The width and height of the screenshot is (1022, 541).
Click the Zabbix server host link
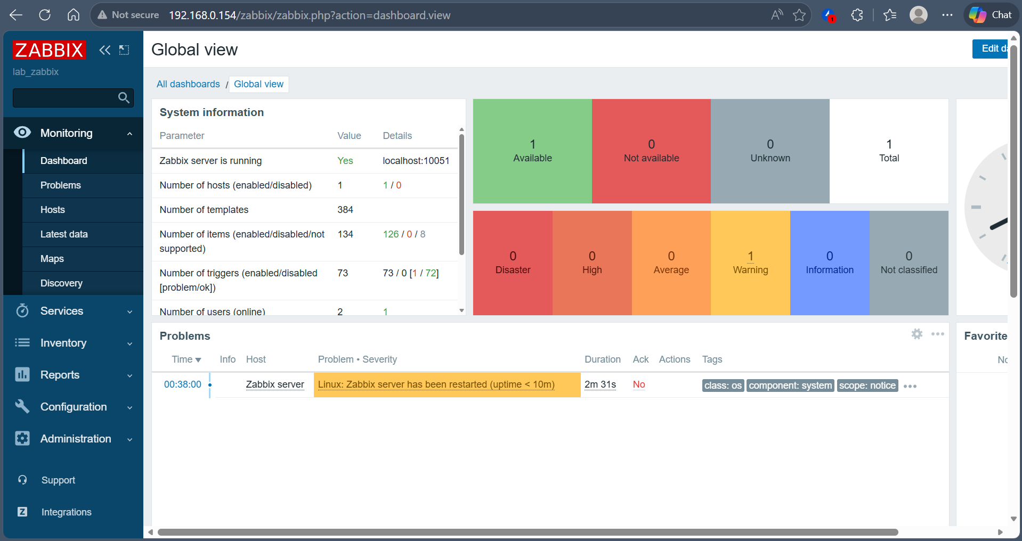275,384
